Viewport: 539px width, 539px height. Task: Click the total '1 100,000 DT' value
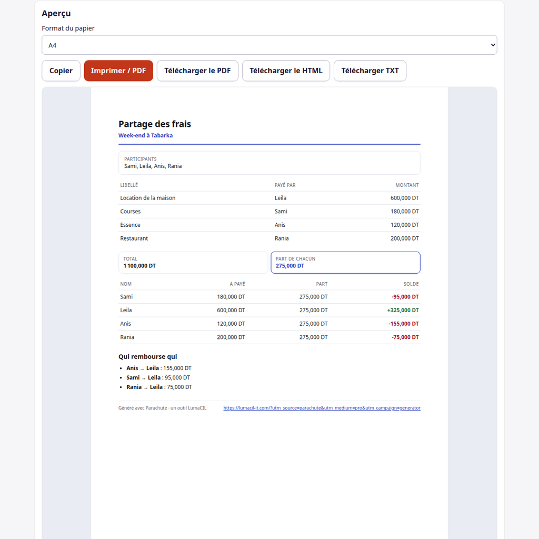coord(139,266)
